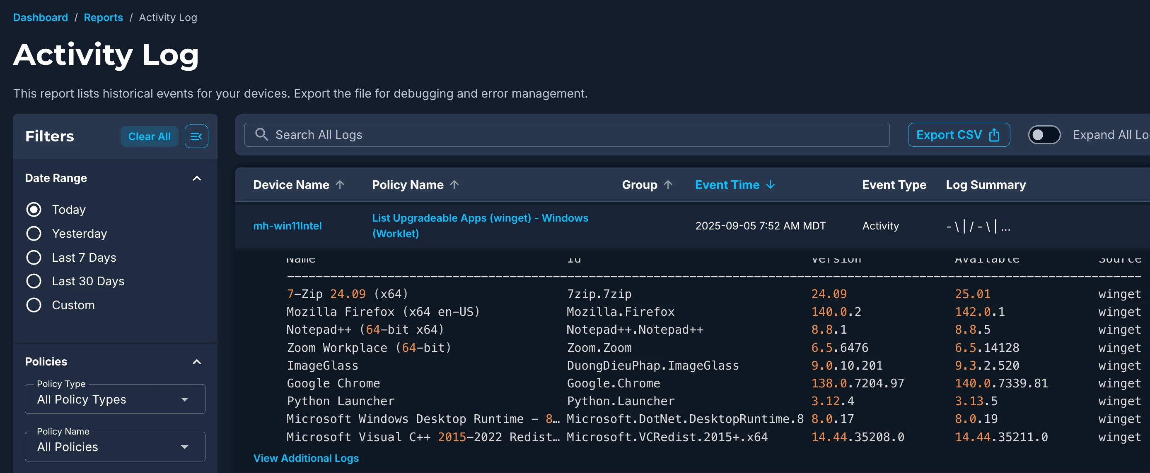Click event time 2025-09-05 7:52 AM MDT
This screenshot has height=473, width=1150.
pyautogui.click(x=760, y=226)
